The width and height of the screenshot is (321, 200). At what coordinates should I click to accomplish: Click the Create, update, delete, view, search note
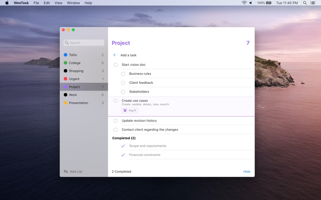pos(146,104)
